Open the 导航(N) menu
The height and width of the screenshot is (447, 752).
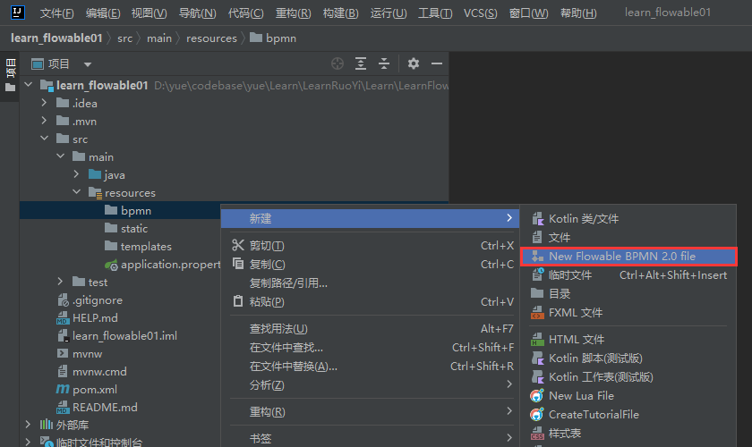tap(198, 13)
